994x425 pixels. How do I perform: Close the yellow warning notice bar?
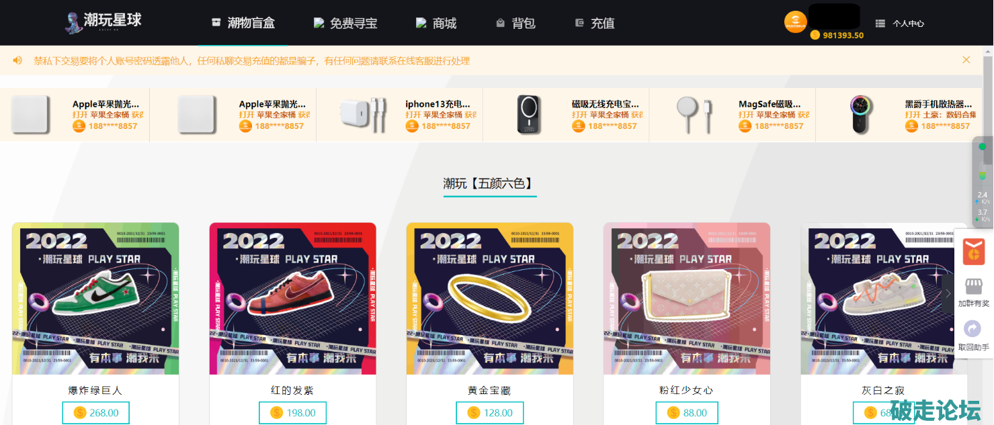(x=966, y=60)
